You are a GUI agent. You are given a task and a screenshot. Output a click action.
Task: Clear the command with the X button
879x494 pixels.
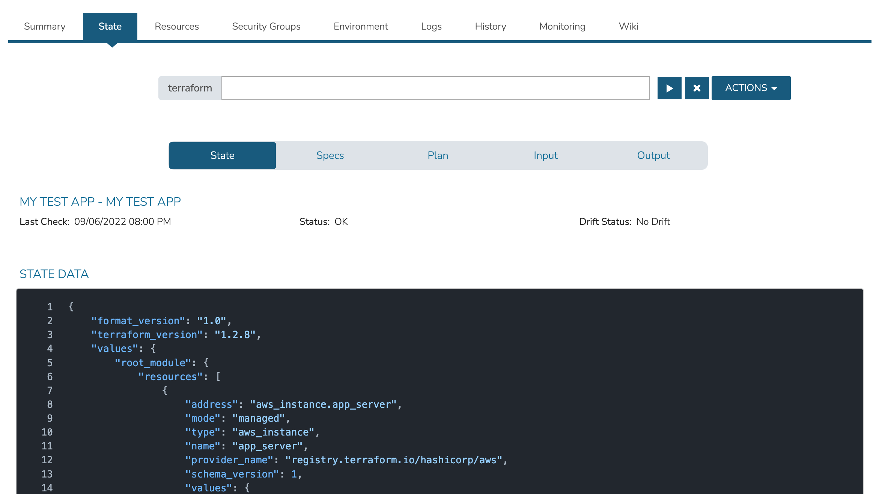(x=697, y=88)
